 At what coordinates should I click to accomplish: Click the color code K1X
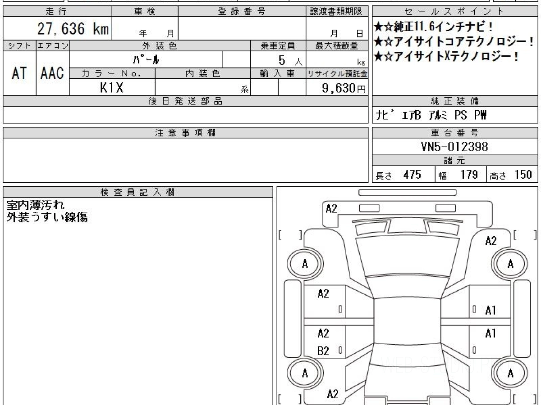(x=111, y=88)
